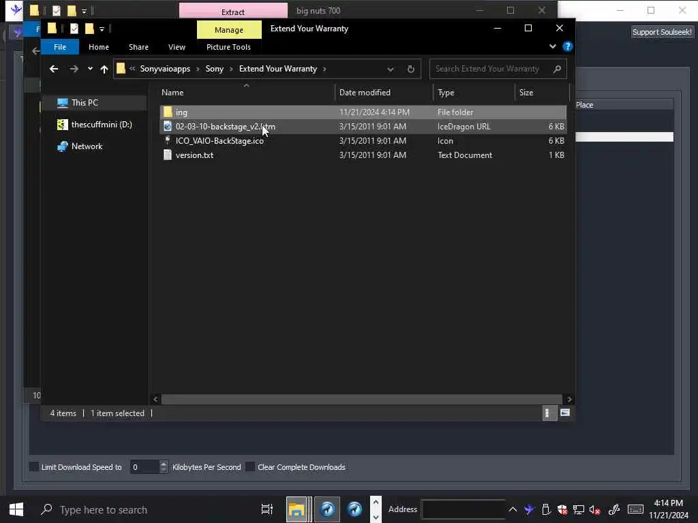Click the Support Soulseek! button
Viewport: 698px width, 523px height.
tap(662, 32)
